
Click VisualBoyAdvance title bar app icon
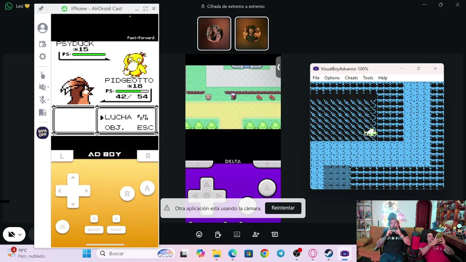tap(316, 68)
